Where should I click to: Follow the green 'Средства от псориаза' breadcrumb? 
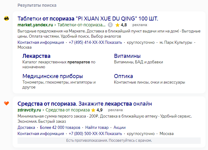pos(68,110)
